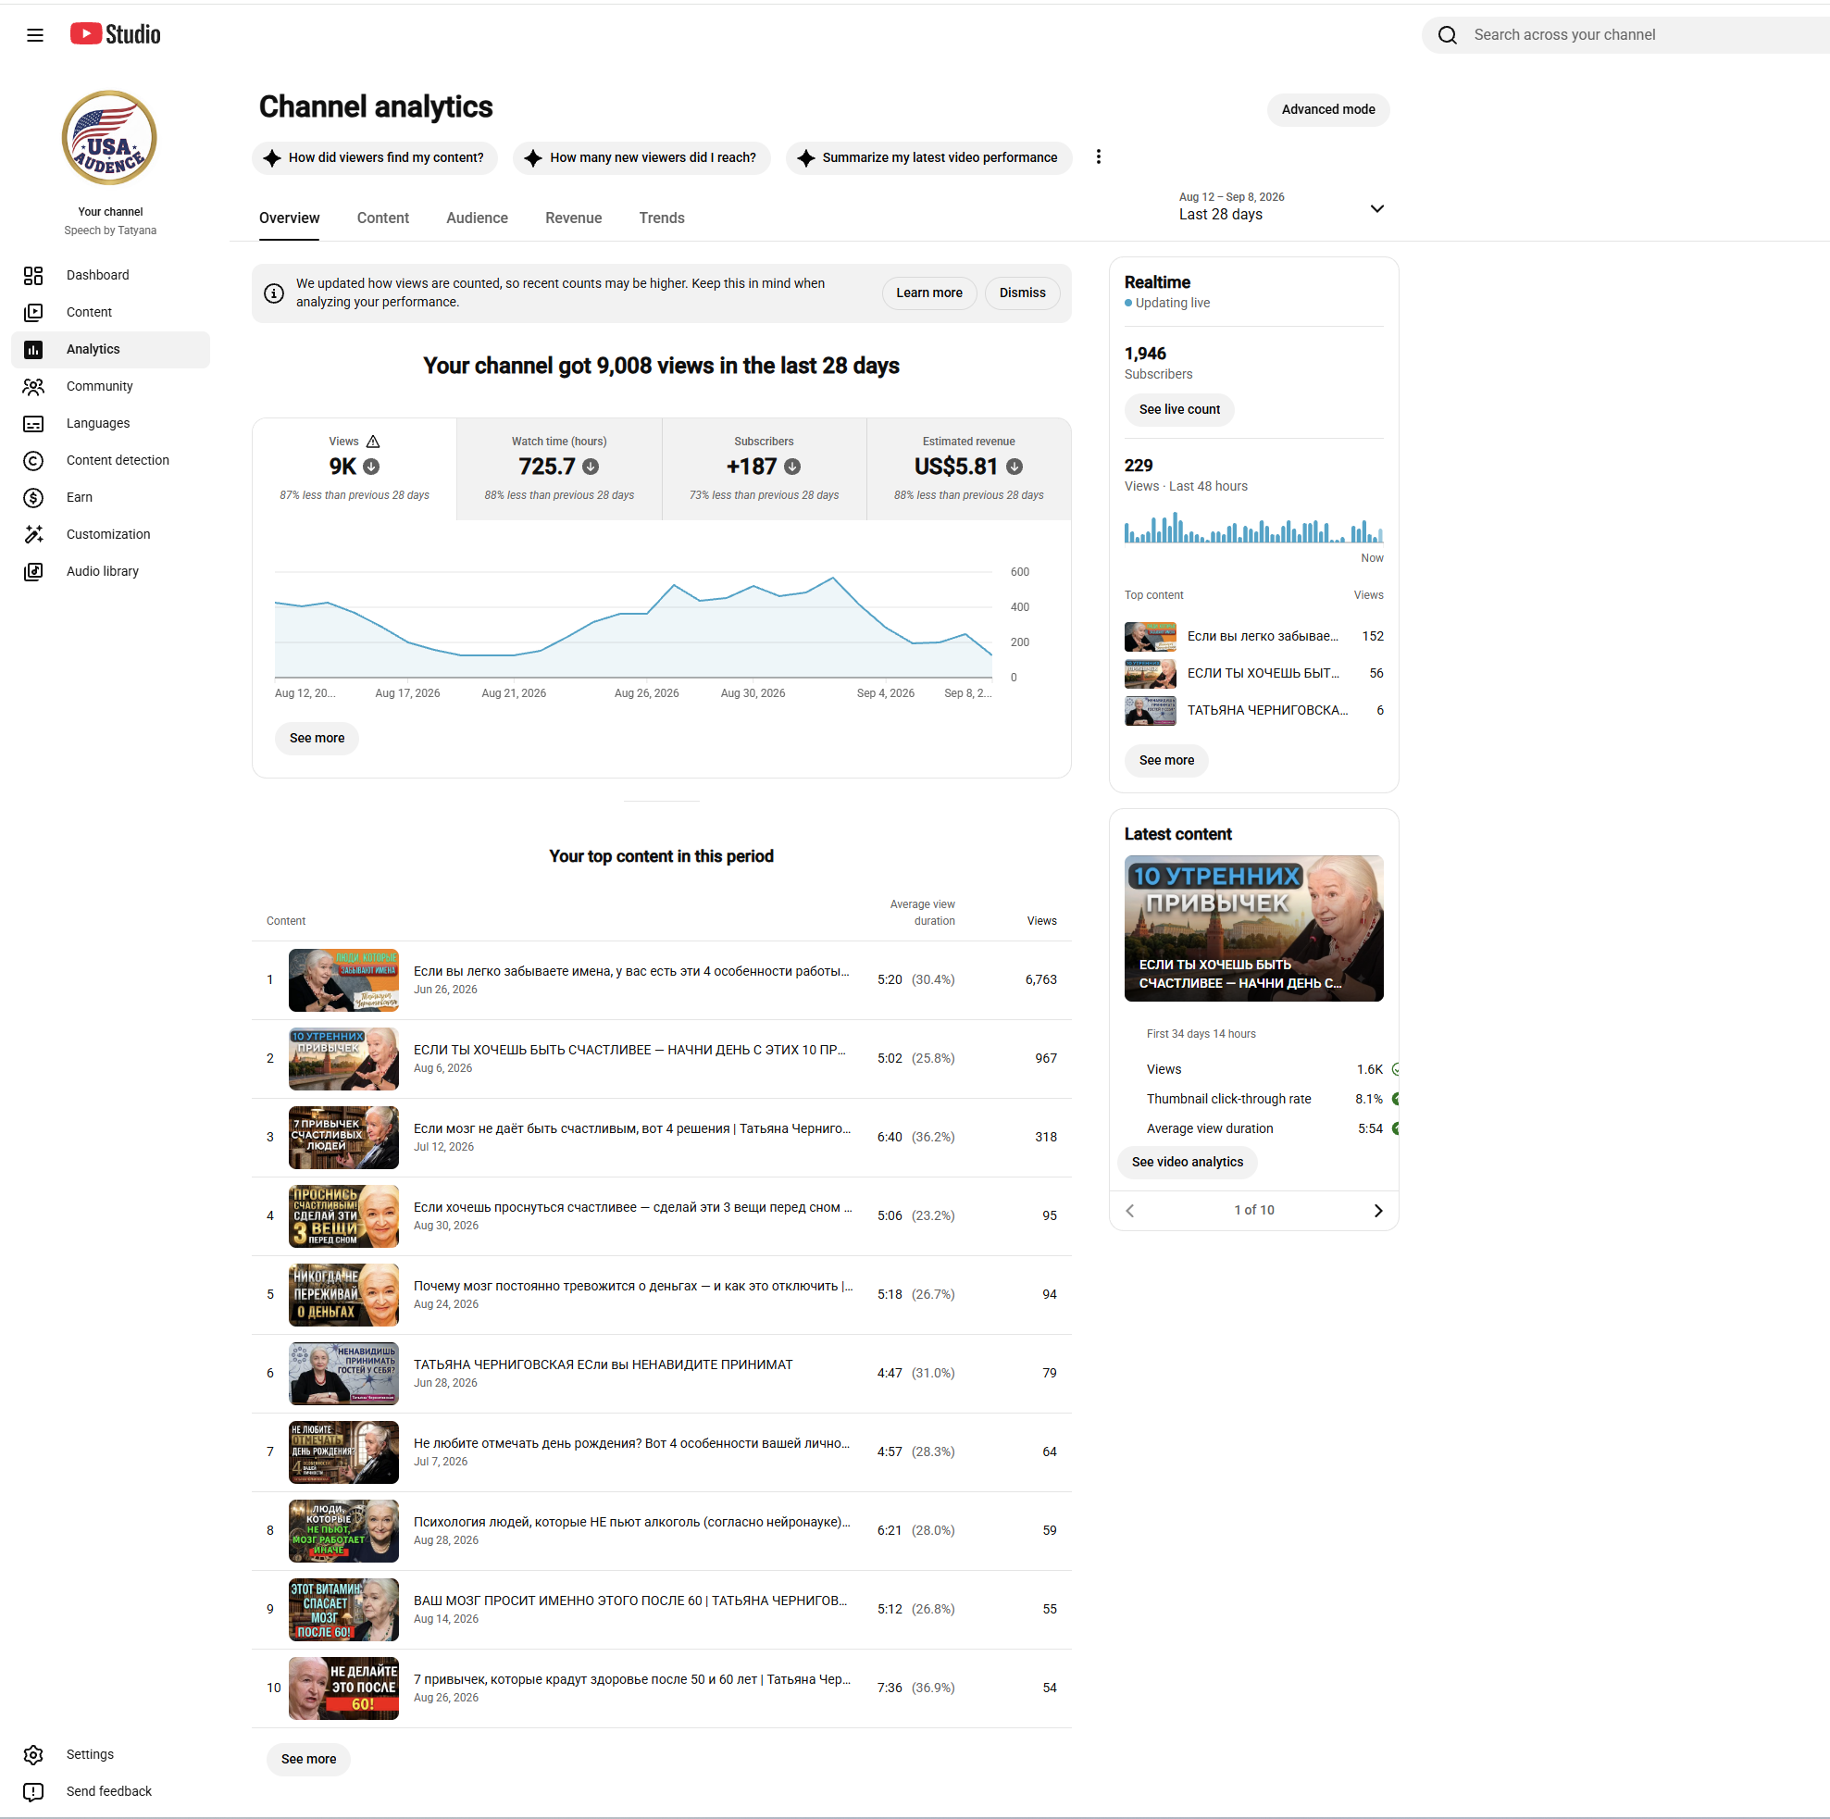Open Customization in the sidebar

(110, 533)
